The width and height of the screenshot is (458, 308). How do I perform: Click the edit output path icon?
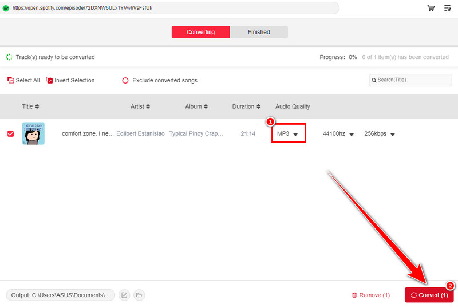124,295
